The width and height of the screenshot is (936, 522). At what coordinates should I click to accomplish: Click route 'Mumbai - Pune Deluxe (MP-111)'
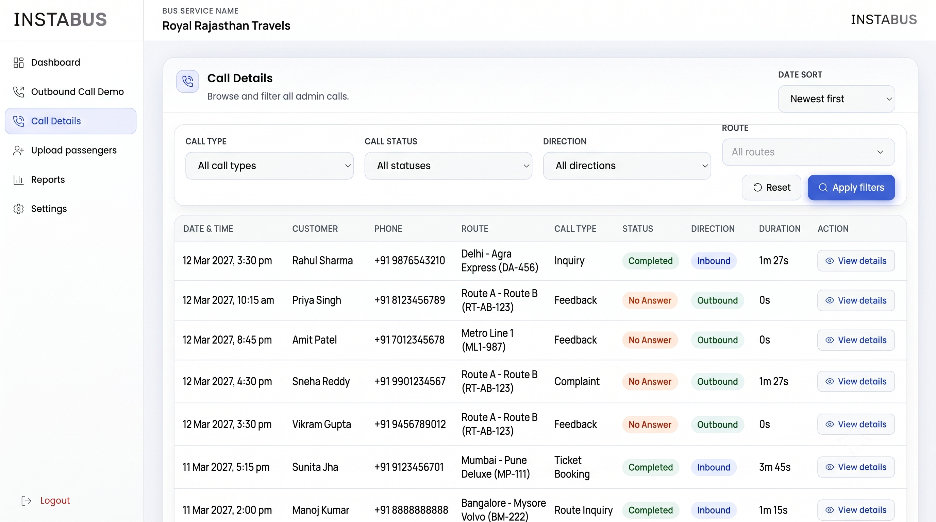(496, 467)
